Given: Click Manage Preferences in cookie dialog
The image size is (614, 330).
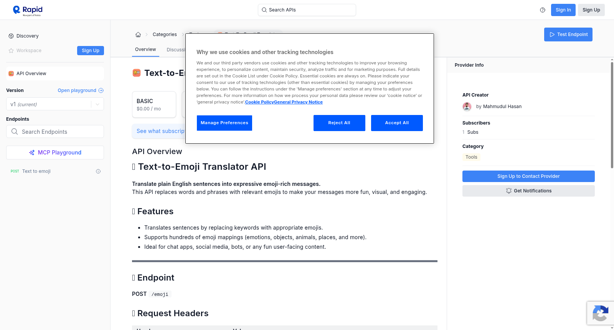Looking at the screenshot, I should point(224,123).
